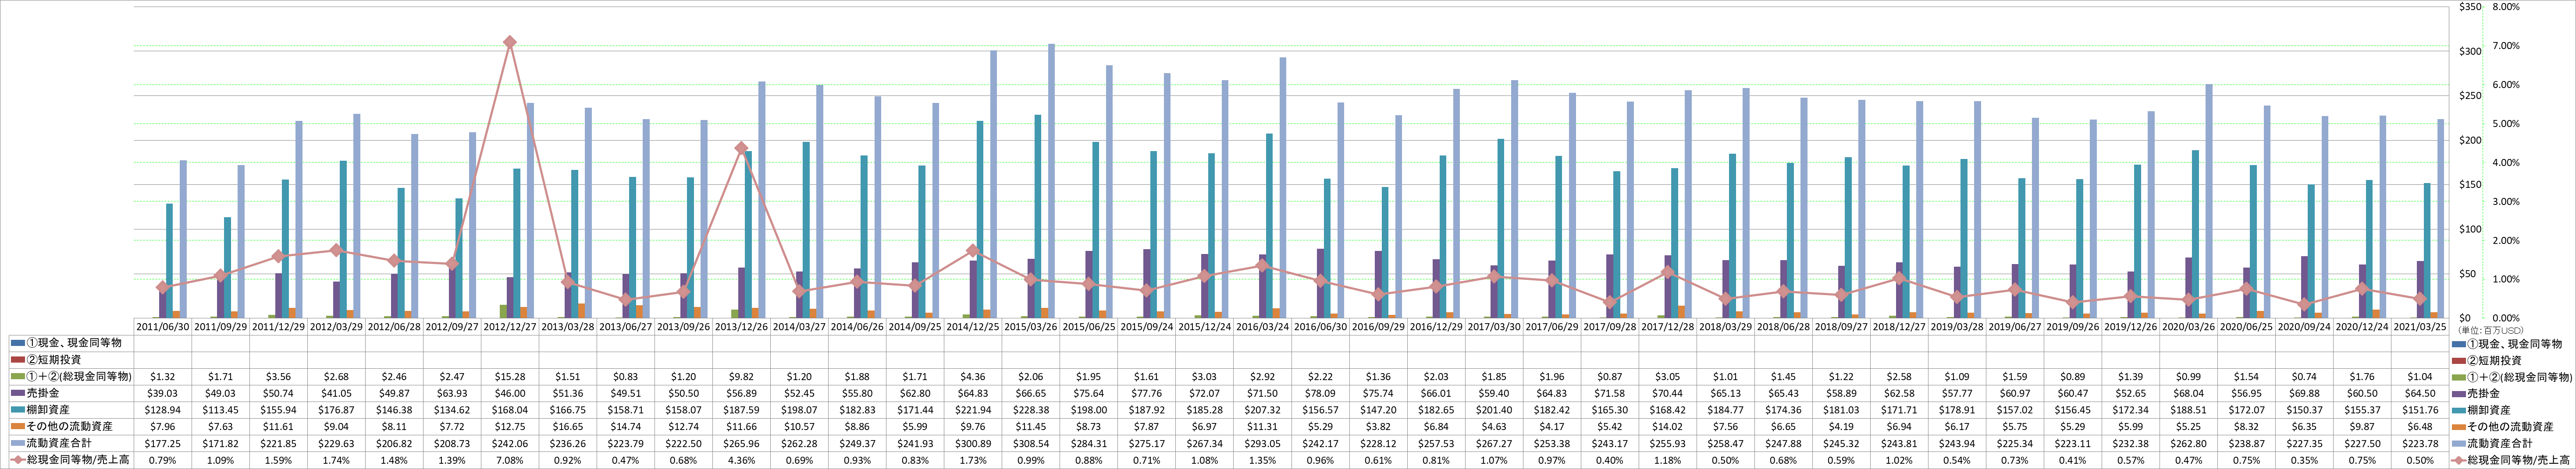The width and height of the screenshot is (2576, 469).
Task: Click the line marker at 2014/12/25
Action: 973,251
